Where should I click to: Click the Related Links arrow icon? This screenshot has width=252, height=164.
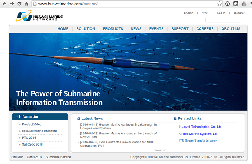coord(175,119)
